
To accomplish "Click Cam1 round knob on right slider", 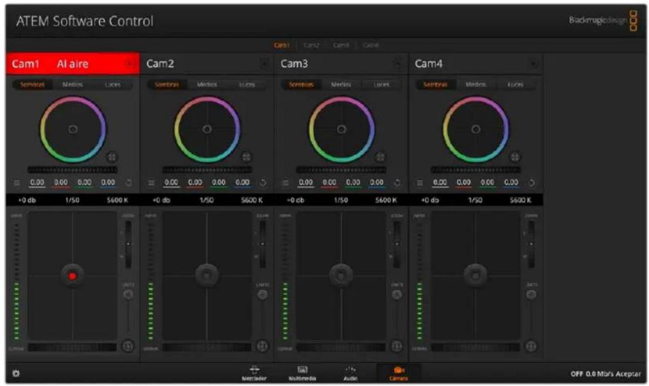I will pyautogui.click(x=128, y=294).
